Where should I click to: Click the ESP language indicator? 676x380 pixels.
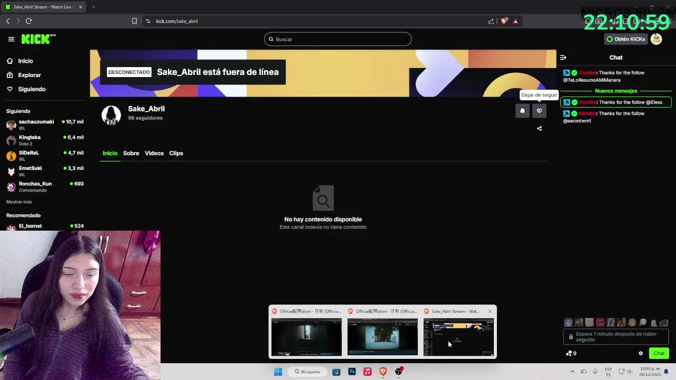pyautogui.click(x=608, y=372)
